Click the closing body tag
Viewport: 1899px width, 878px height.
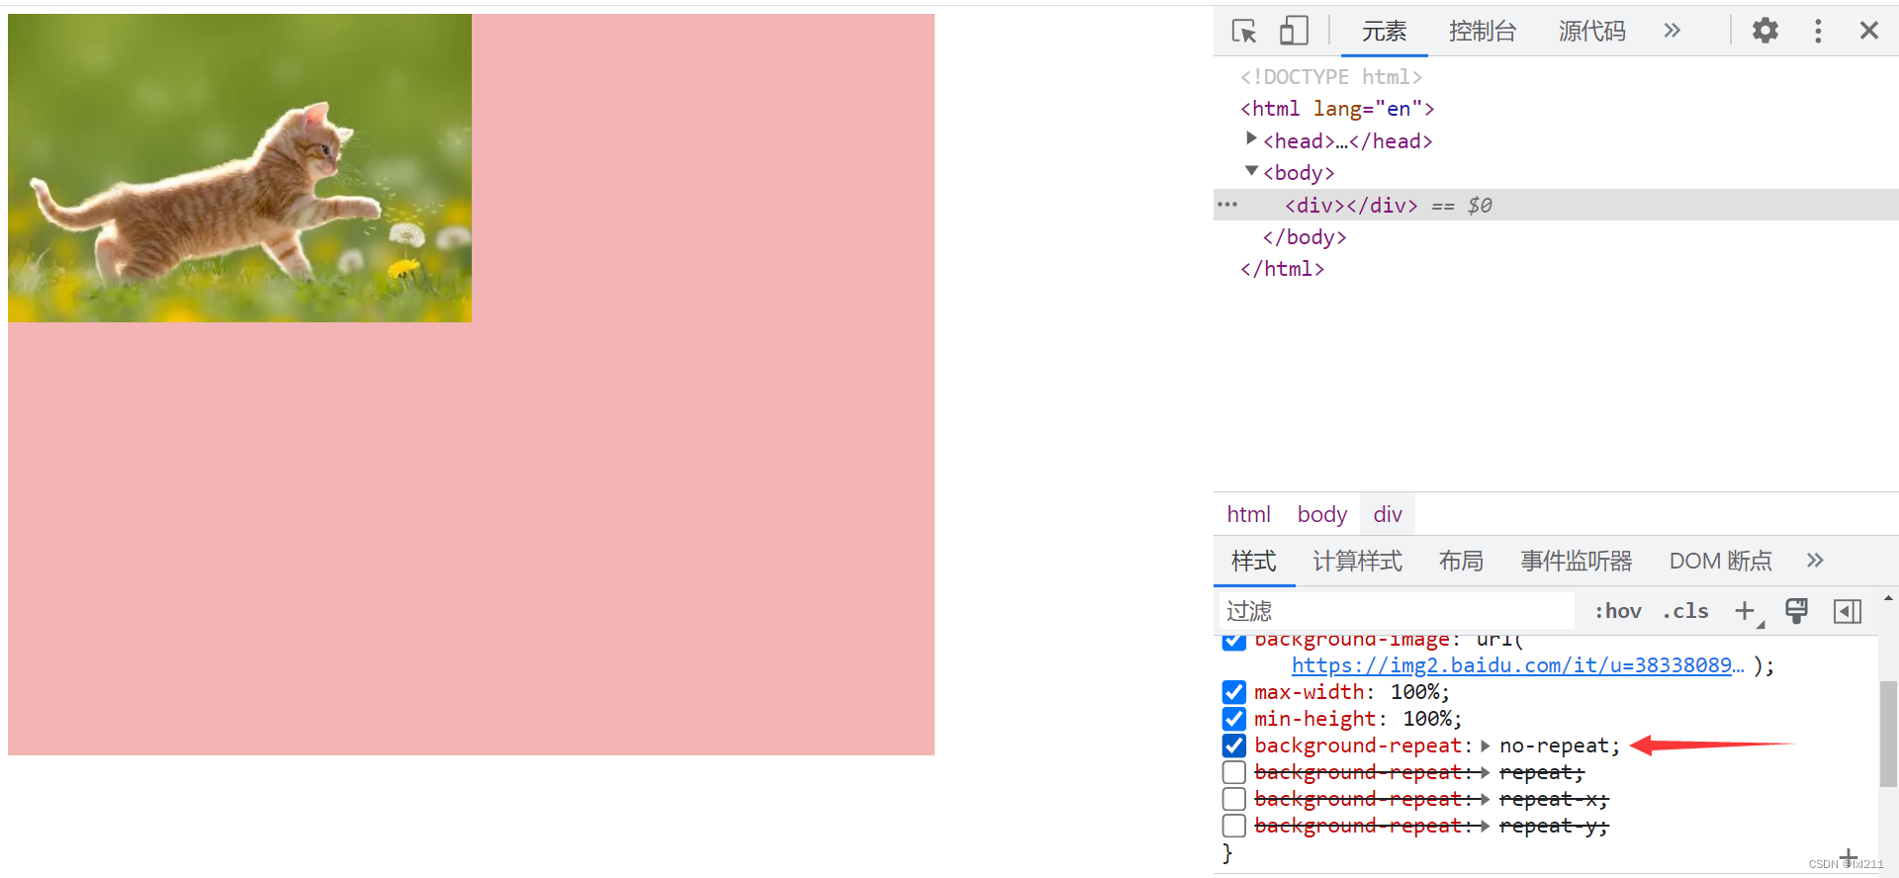(x=1305, y=237)
